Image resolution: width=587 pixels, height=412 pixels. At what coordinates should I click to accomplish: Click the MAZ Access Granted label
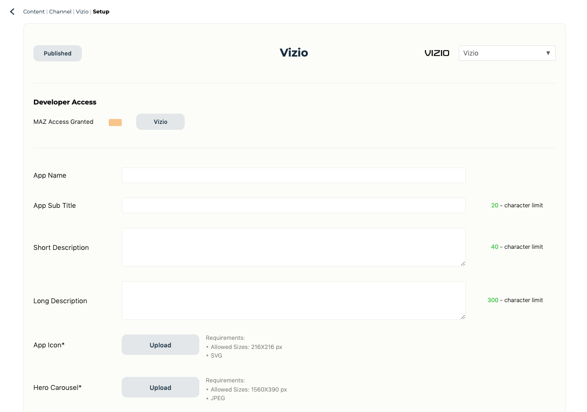pyautogui.click(x=63, y=122)
